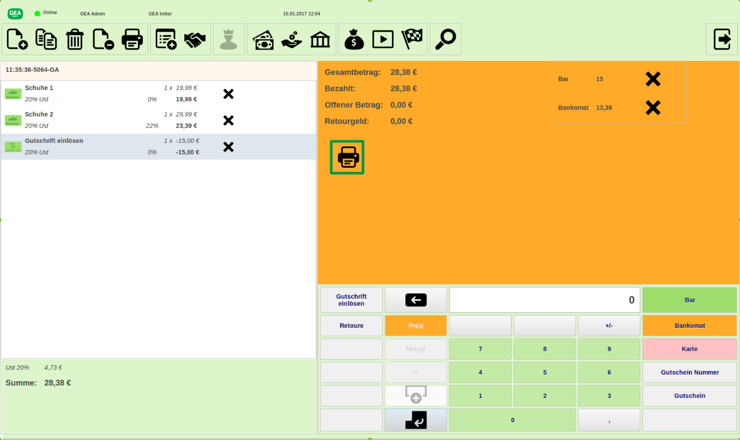This screenshot has width=740, height=440.
Task: Delete the Bar payment entry
Action: coord(653,79)
